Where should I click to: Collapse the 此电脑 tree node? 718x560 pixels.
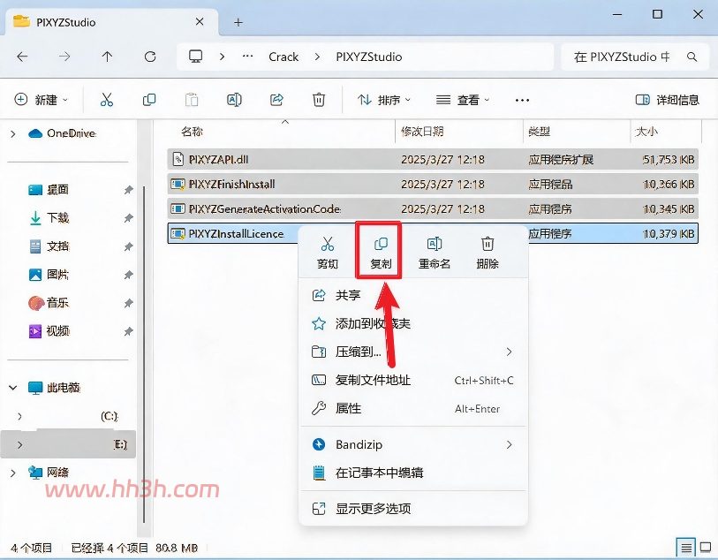pyautogui.click(x=13, y=388)
